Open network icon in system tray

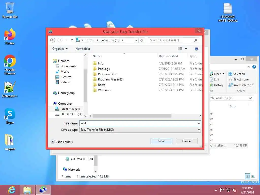228,190
